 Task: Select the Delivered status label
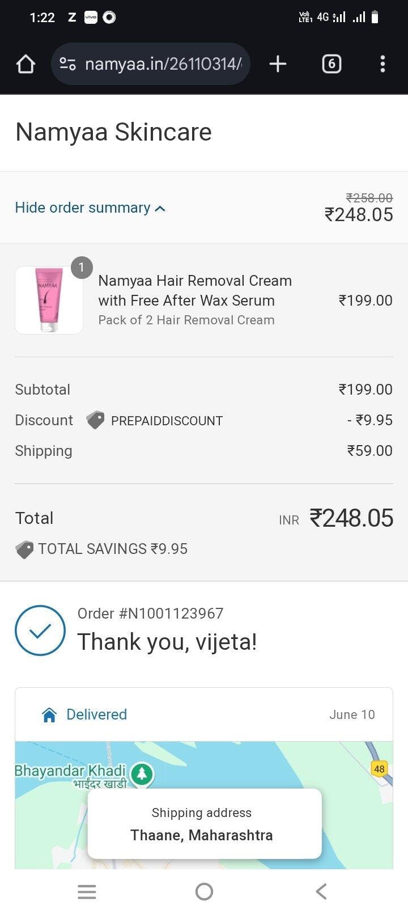[96, 714]
